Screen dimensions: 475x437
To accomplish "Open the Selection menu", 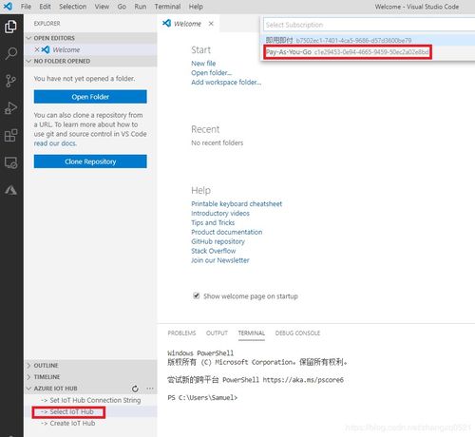I will pos(72,7).
